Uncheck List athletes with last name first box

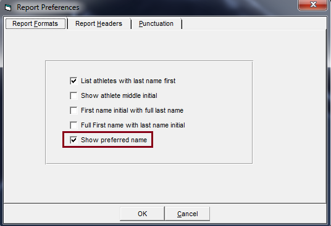click(73, 81)
